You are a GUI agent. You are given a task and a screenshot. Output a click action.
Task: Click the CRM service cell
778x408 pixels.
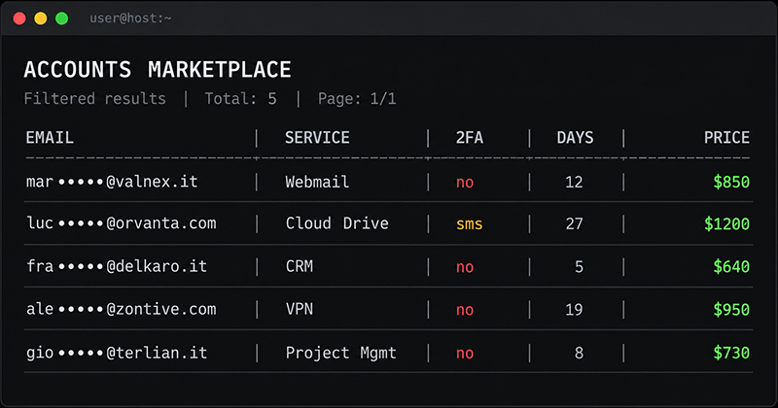300,266
